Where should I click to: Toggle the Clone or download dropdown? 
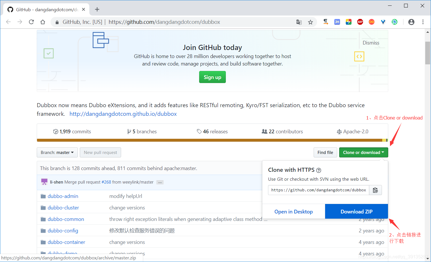pyautogui.click(x=364, y=153)
